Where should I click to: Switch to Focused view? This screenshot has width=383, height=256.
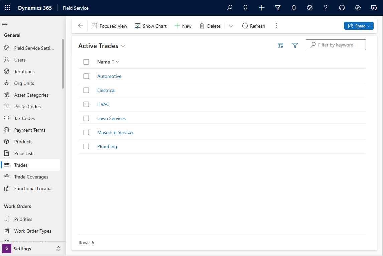tap(109, 26)
